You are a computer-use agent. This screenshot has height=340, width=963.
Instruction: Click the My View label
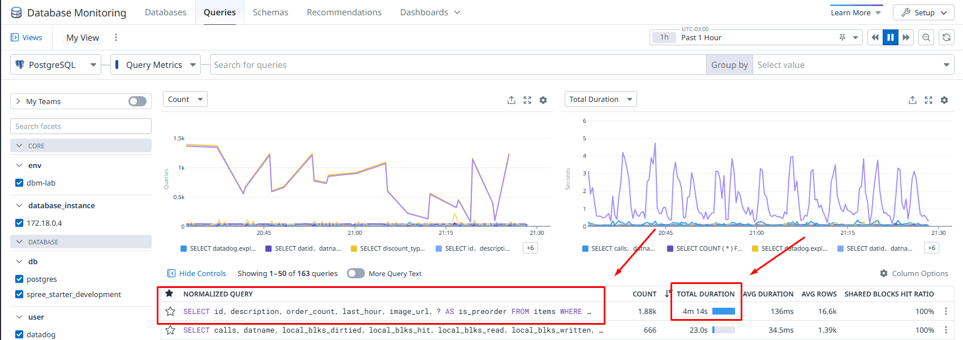coord(83,37)
